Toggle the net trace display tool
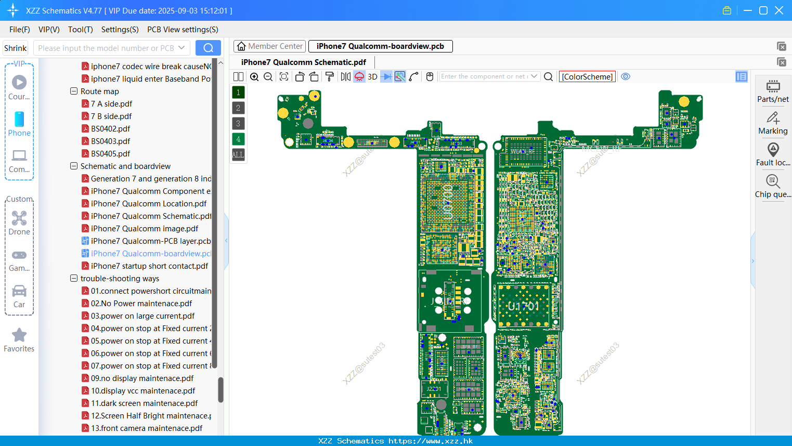 click(400, 76)
